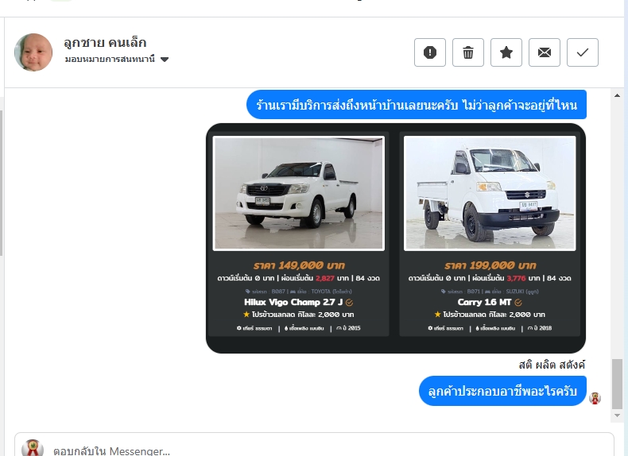This screenshot has width=628, height=456.
Task: Click the small seen avatar beside last message
Action: 595,398
